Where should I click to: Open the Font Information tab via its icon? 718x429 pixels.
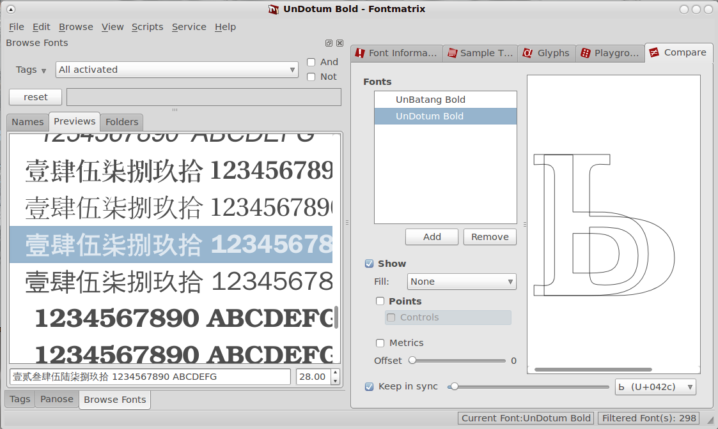point(361,53)
